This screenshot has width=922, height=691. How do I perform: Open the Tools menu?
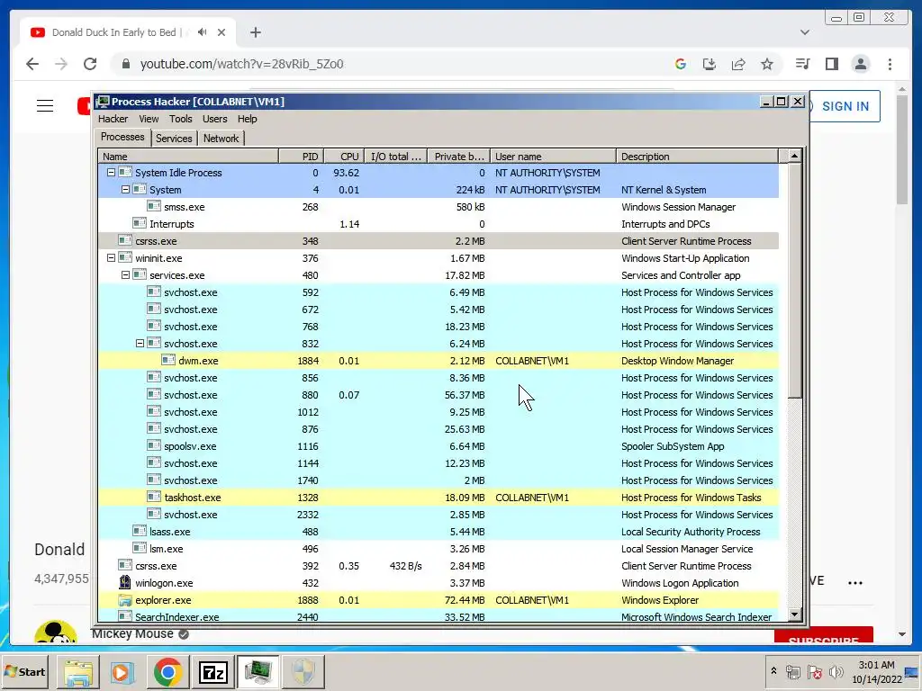coord(180,119)
